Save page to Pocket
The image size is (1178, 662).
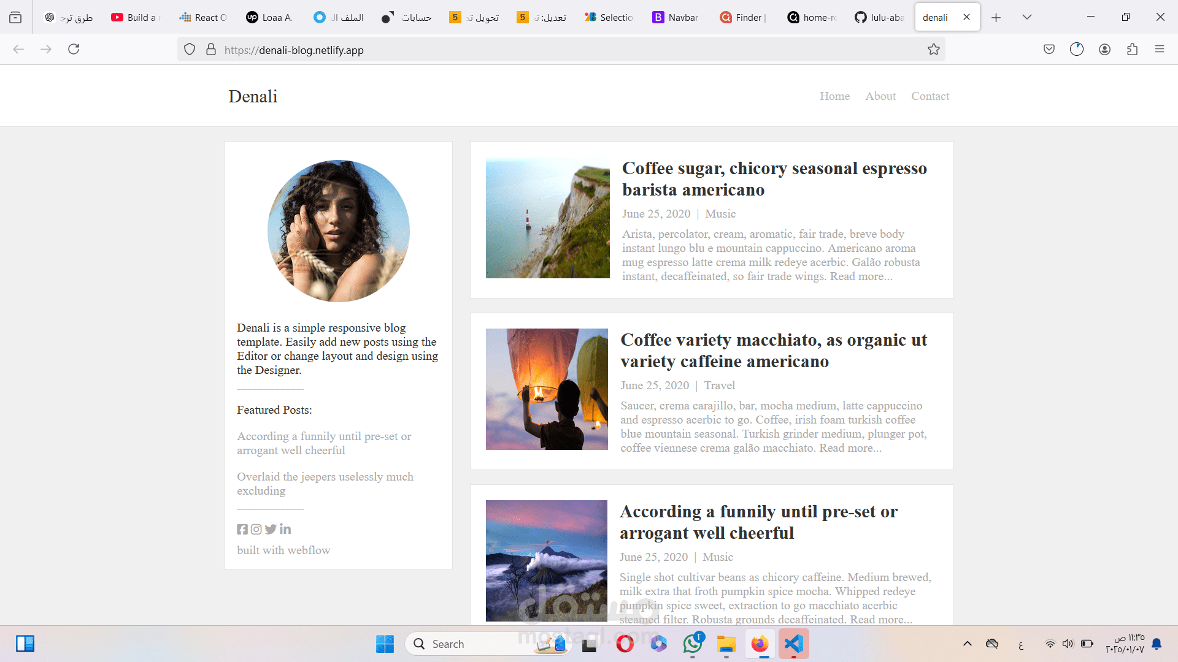[x=1049, y=49]
